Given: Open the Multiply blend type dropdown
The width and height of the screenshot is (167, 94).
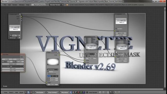Looking at the screenshot, I should pyautogui.click(x=90, y=54).
